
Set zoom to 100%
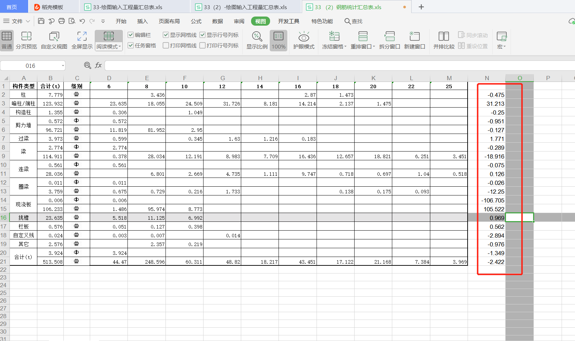(279, 40)
